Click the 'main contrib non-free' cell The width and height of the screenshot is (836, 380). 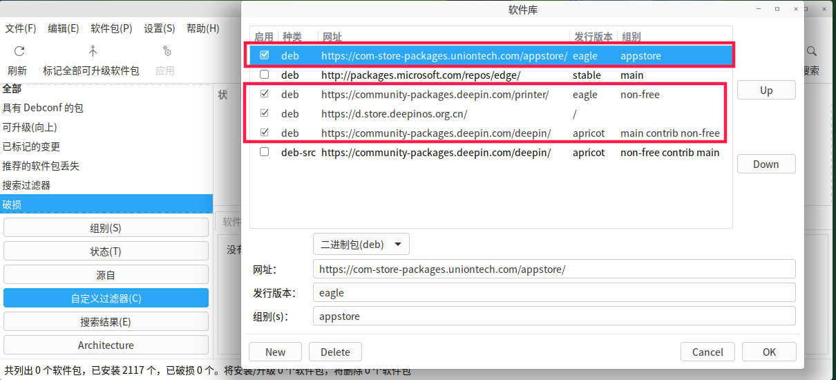670,133
